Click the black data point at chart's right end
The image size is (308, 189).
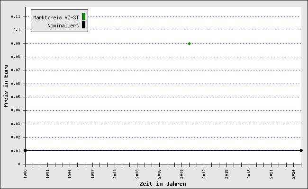301,150
